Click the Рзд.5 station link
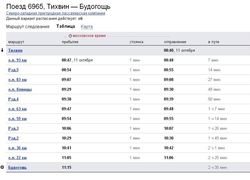 tap(13, 70)
